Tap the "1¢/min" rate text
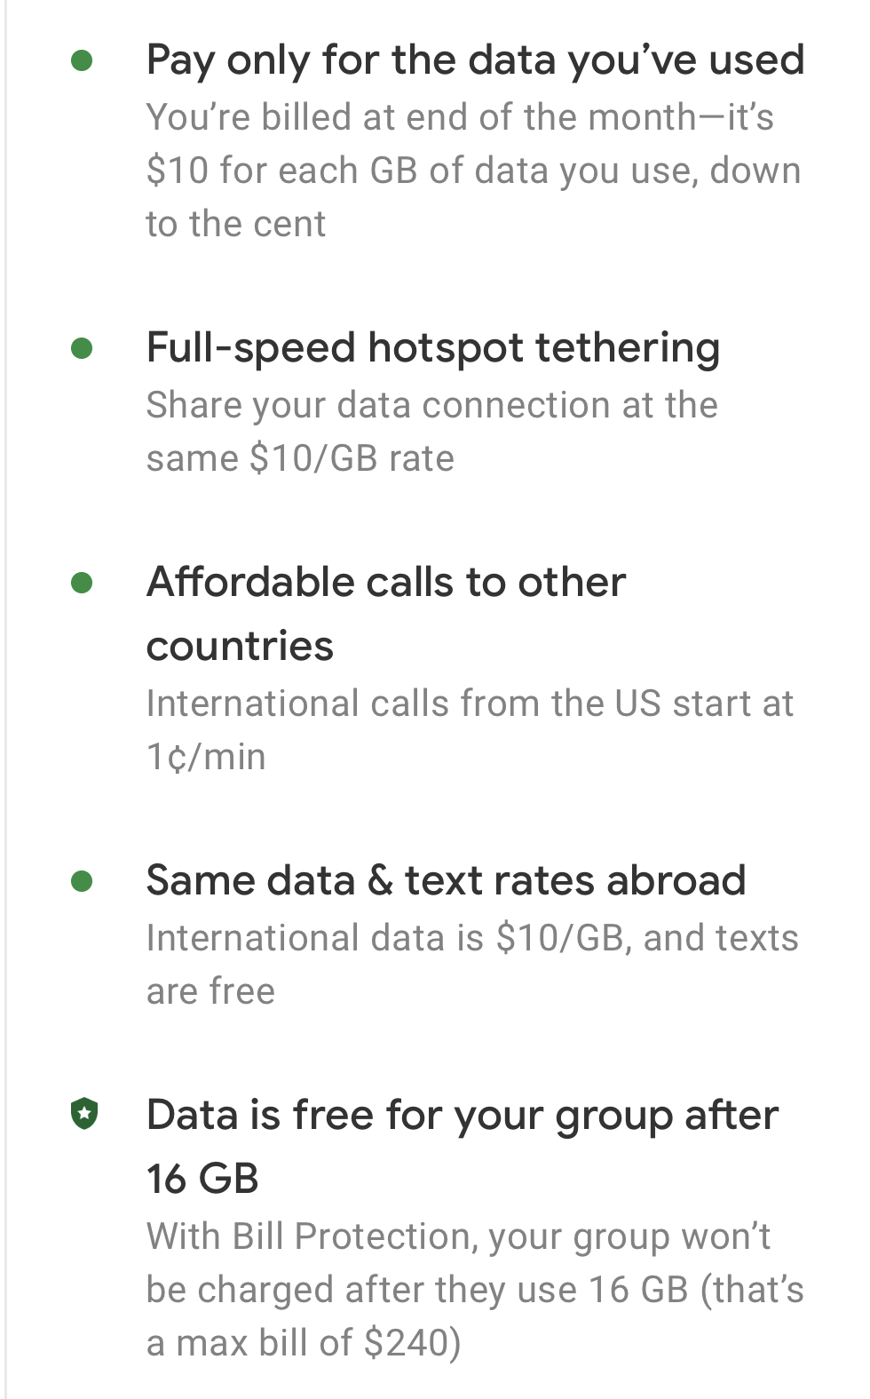The height and width of the screenshot is (1399, 870). click(x=206, y=757)
